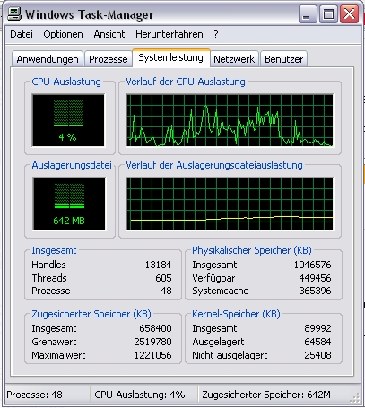Open the Ansicht menu
The image size is (365, 408).
pyautogui.click(x=109, y=34)
